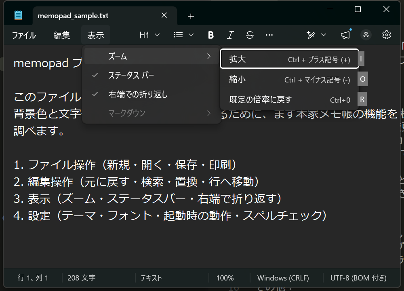Toggle 右端での折り返し word wrap option
404x291 pixels.
click(151, 94)
